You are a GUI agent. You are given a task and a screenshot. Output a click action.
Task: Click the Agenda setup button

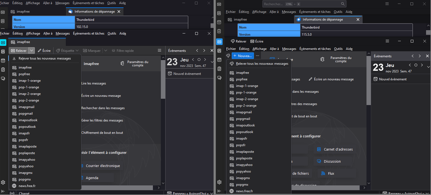(92, 178)
